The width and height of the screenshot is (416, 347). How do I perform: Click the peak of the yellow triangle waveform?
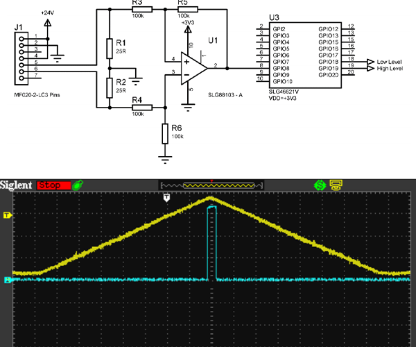point(211,198)
